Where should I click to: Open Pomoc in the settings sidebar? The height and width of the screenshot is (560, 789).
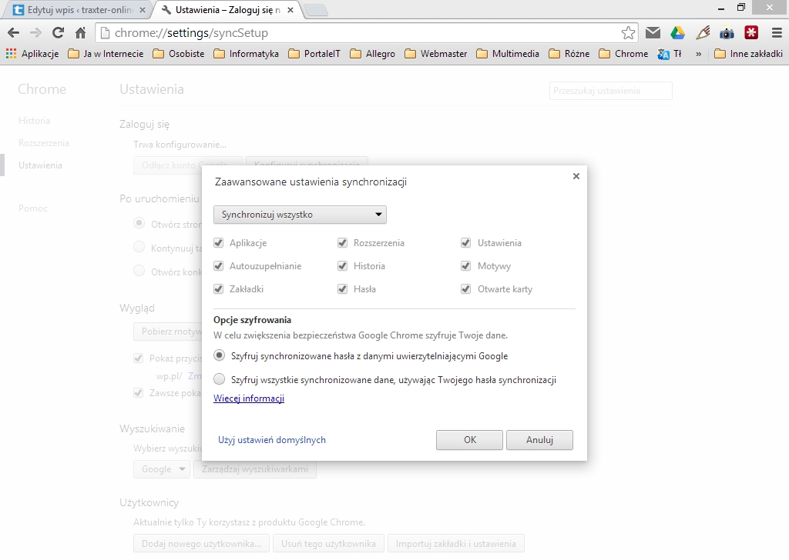coord(33,208)
